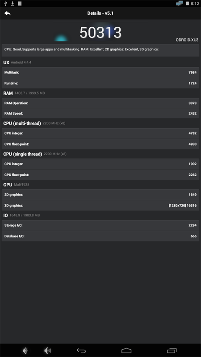201x357 pixels.
Task: Open the recent apps overview button
Action: (x=172, y=351)
